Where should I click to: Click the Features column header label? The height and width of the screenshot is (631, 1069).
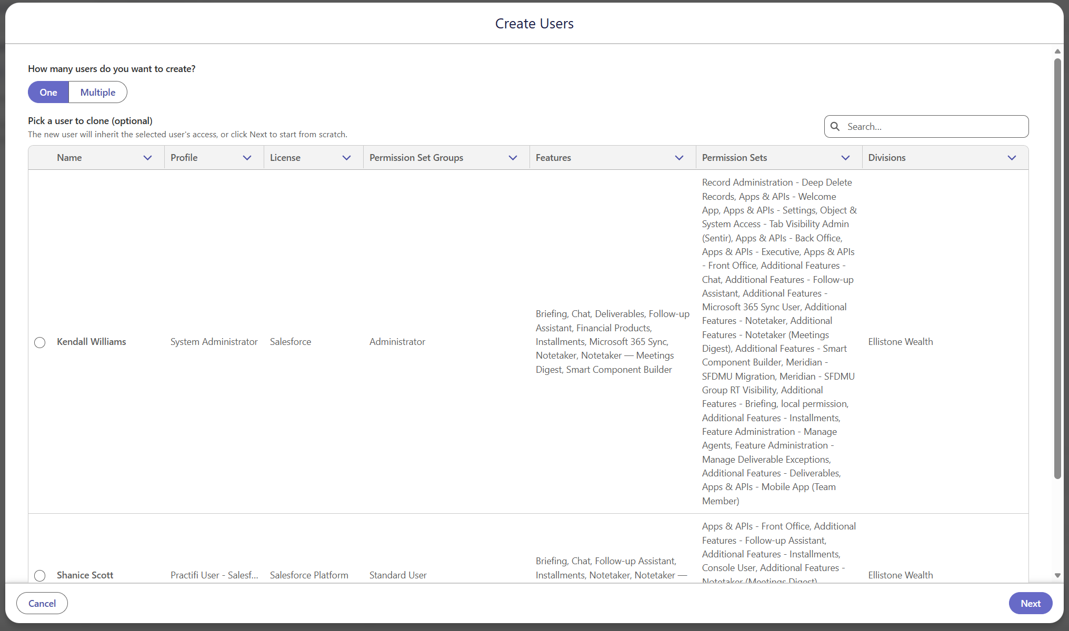553,158
